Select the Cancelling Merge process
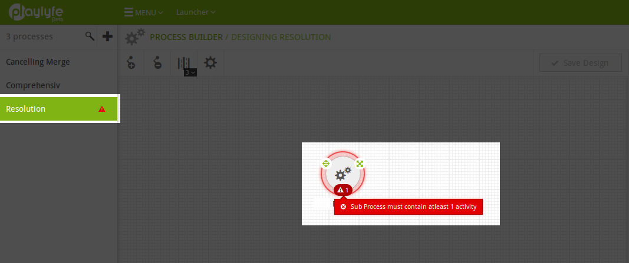This screenshot has width=629, height=263. pos(58,62)
